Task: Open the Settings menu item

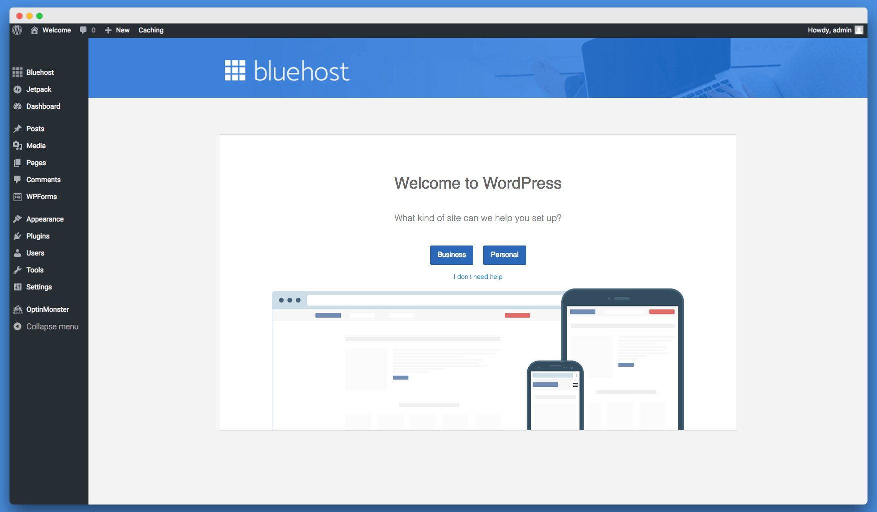Action: point(39,287)
